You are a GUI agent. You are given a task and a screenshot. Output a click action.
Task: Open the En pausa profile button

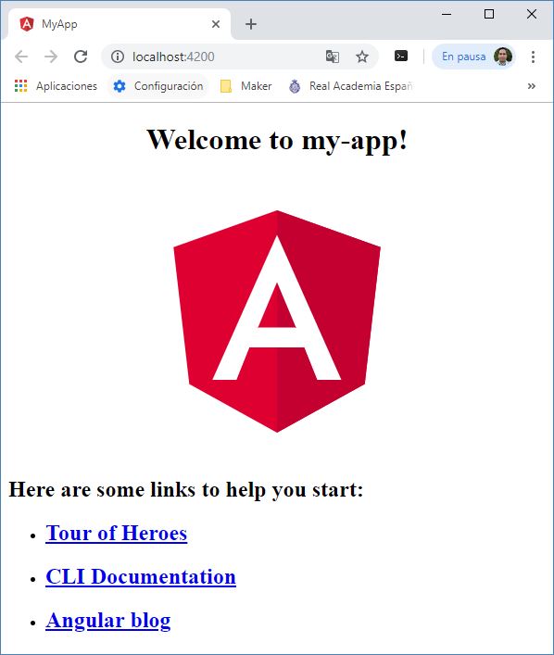coord(473,57)
